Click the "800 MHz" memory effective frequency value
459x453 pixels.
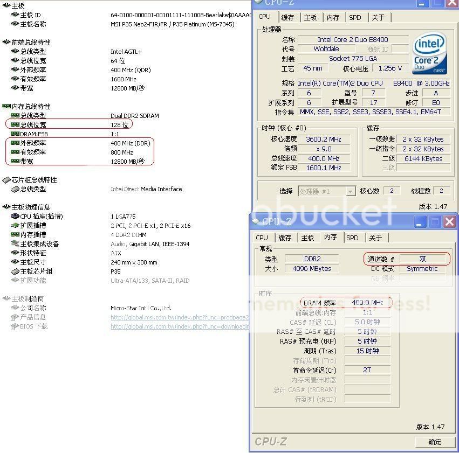coord(122,152)
